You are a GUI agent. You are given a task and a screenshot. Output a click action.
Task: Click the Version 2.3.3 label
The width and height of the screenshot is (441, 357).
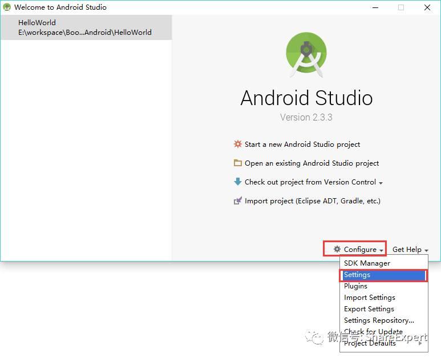(x=306, y=117)
